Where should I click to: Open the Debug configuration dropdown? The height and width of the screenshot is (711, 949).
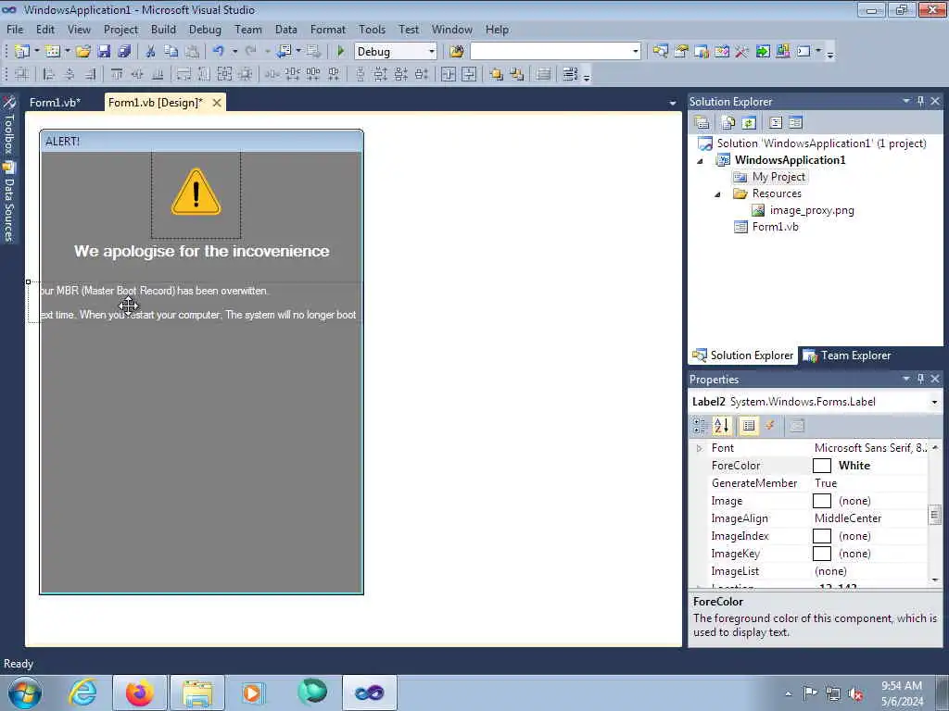[x=432, y=52]
